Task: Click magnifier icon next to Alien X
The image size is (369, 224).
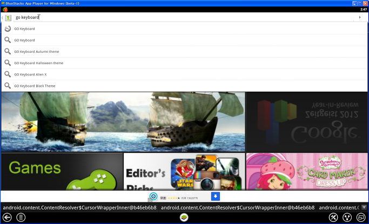Action: point(8,74)
